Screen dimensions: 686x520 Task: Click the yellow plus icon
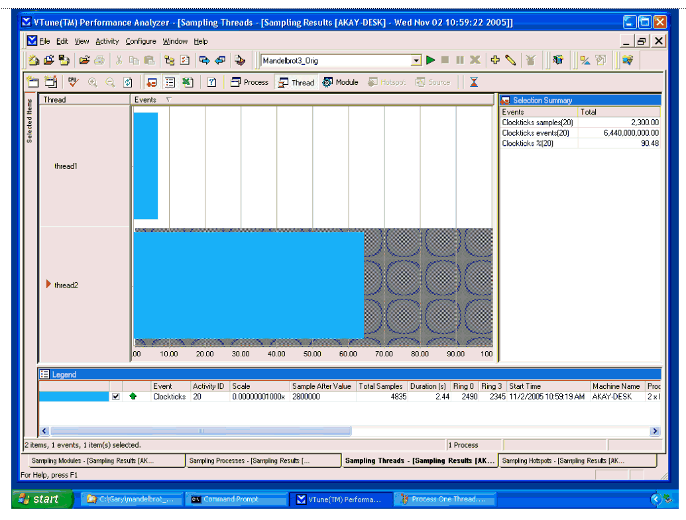click(495, 60)
